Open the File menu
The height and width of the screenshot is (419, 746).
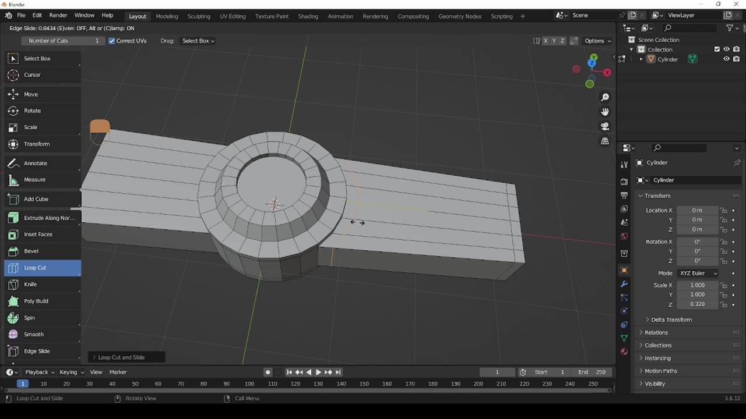pyautogui.click(x=21, y=15)
